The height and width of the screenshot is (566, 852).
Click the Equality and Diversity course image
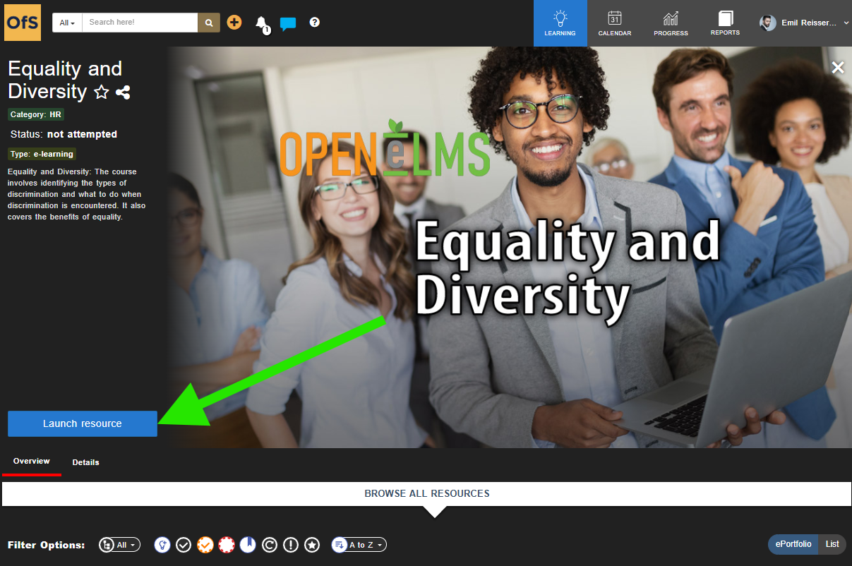[510, 247]
